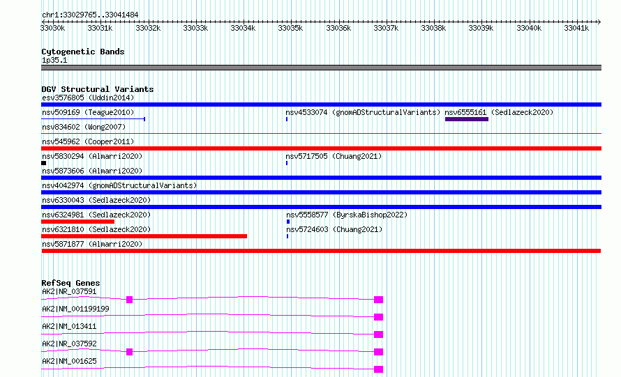Click nsv4042974 (gnomADStructuralVariants) label

point(119,185)
